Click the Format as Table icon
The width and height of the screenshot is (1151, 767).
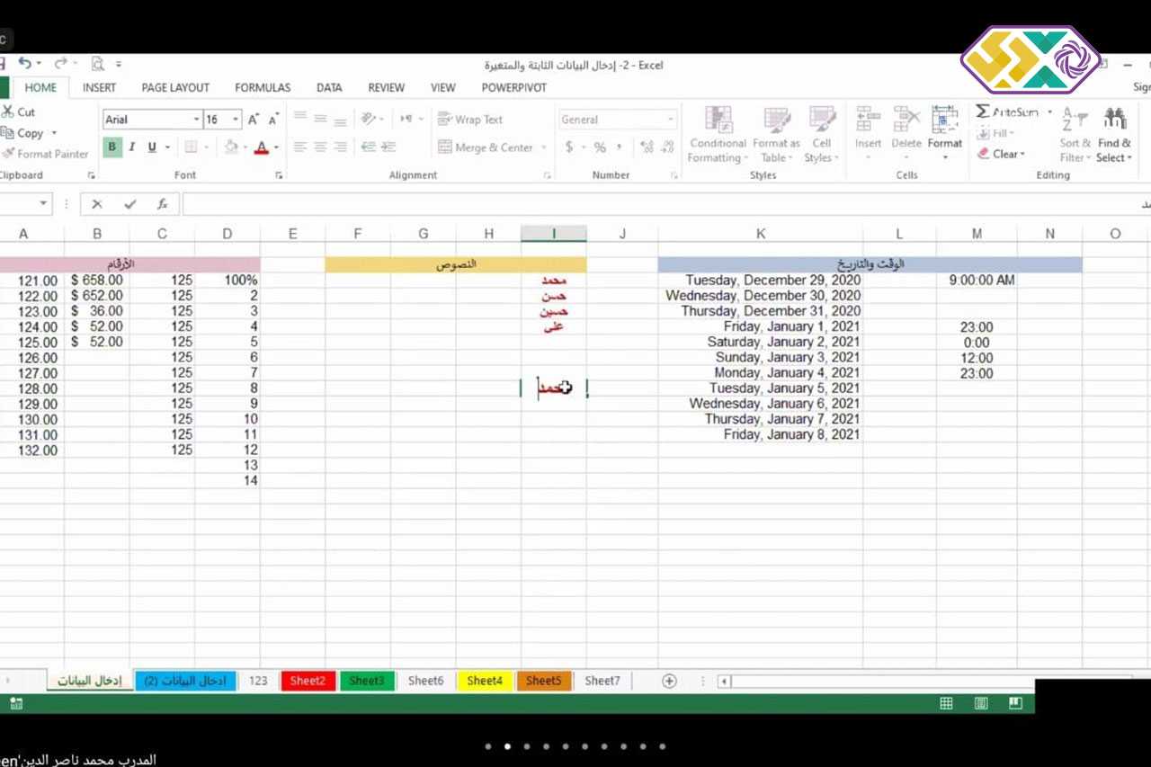tap(776, 120)
